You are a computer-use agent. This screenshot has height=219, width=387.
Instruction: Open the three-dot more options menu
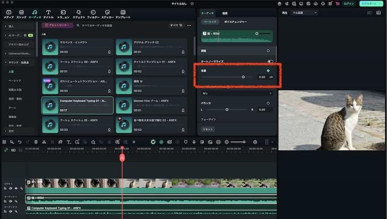(189, 25)
